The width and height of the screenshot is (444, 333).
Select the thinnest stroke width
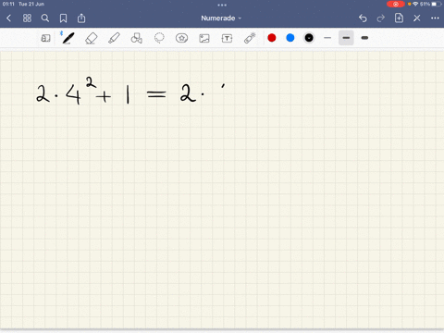327,38
